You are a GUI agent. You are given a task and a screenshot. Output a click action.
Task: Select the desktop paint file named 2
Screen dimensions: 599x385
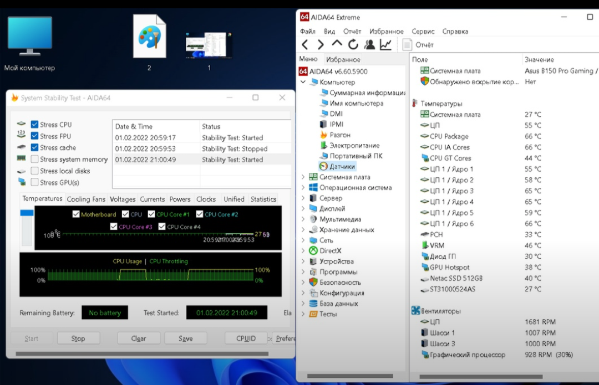tap(149, 42)
